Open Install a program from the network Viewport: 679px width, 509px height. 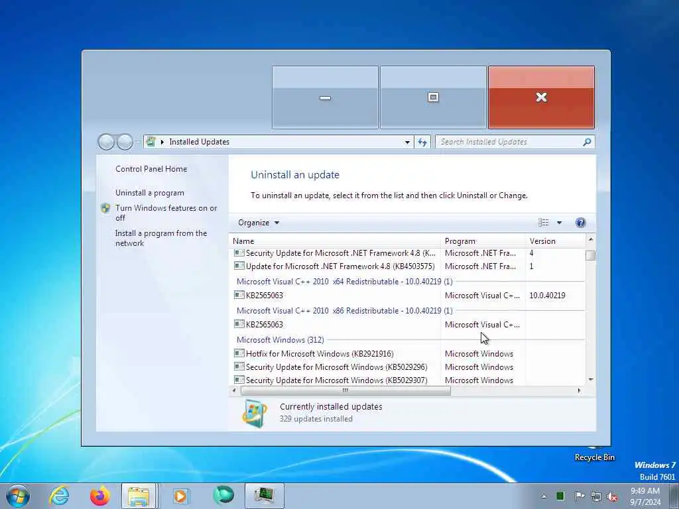(160, 238)
